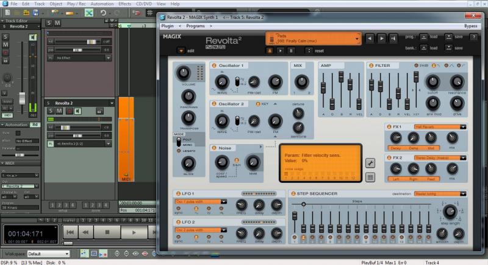Toggle the FILTER section power button
488x265 pixels.
coord(371,66)
